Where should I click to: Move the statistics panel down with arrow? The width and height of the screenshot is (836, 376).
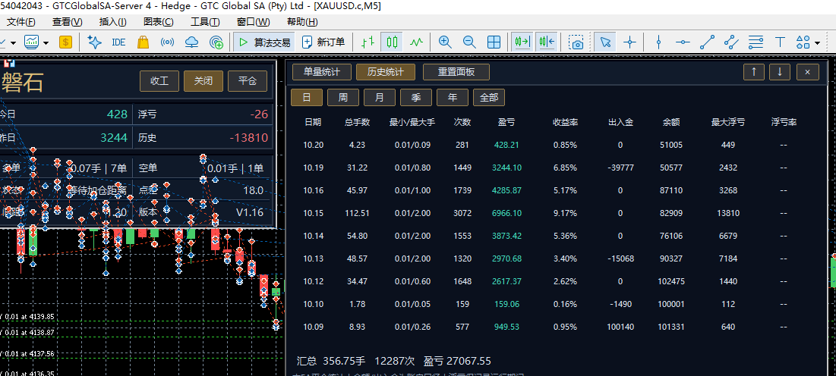(x=780, y=72)
